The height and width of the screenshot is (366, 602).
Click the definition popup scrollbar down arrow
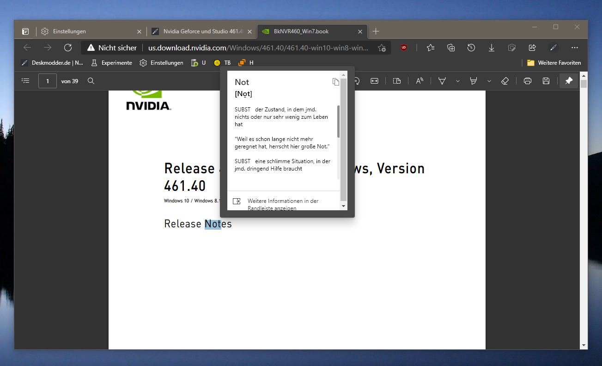343,206
